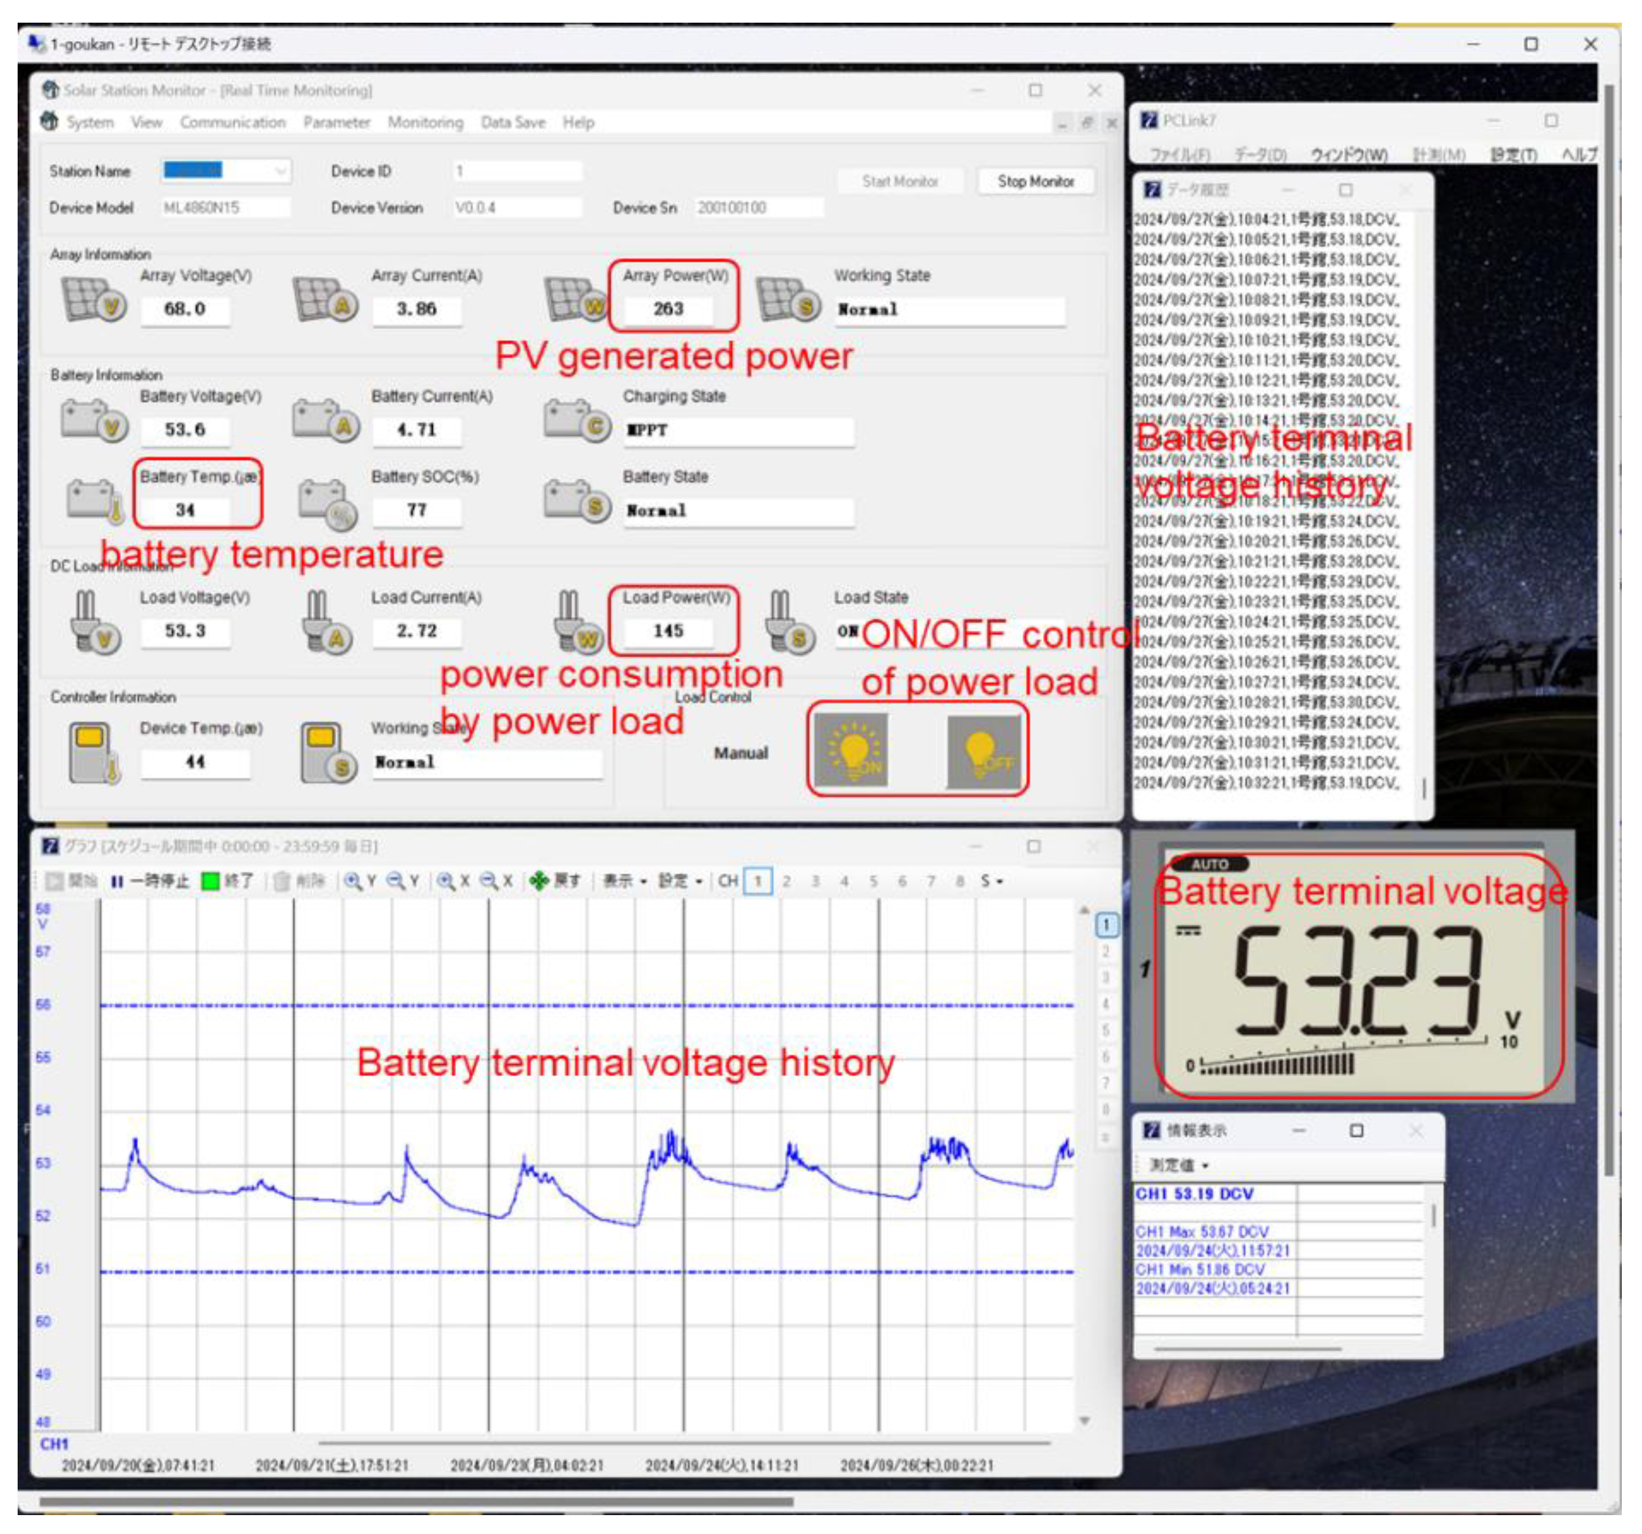Open the Data Save menu
Image resolution: width=1642 pixels, height=1534 pixels.
point(513,122)
